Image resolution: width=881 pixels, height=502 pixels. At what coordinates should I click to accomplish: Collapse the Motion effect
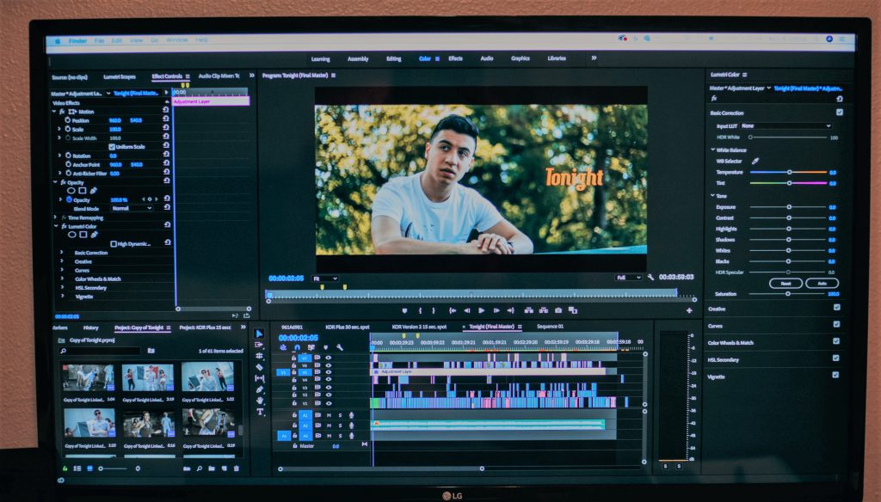pyautogui.click(x=54, y=112)
